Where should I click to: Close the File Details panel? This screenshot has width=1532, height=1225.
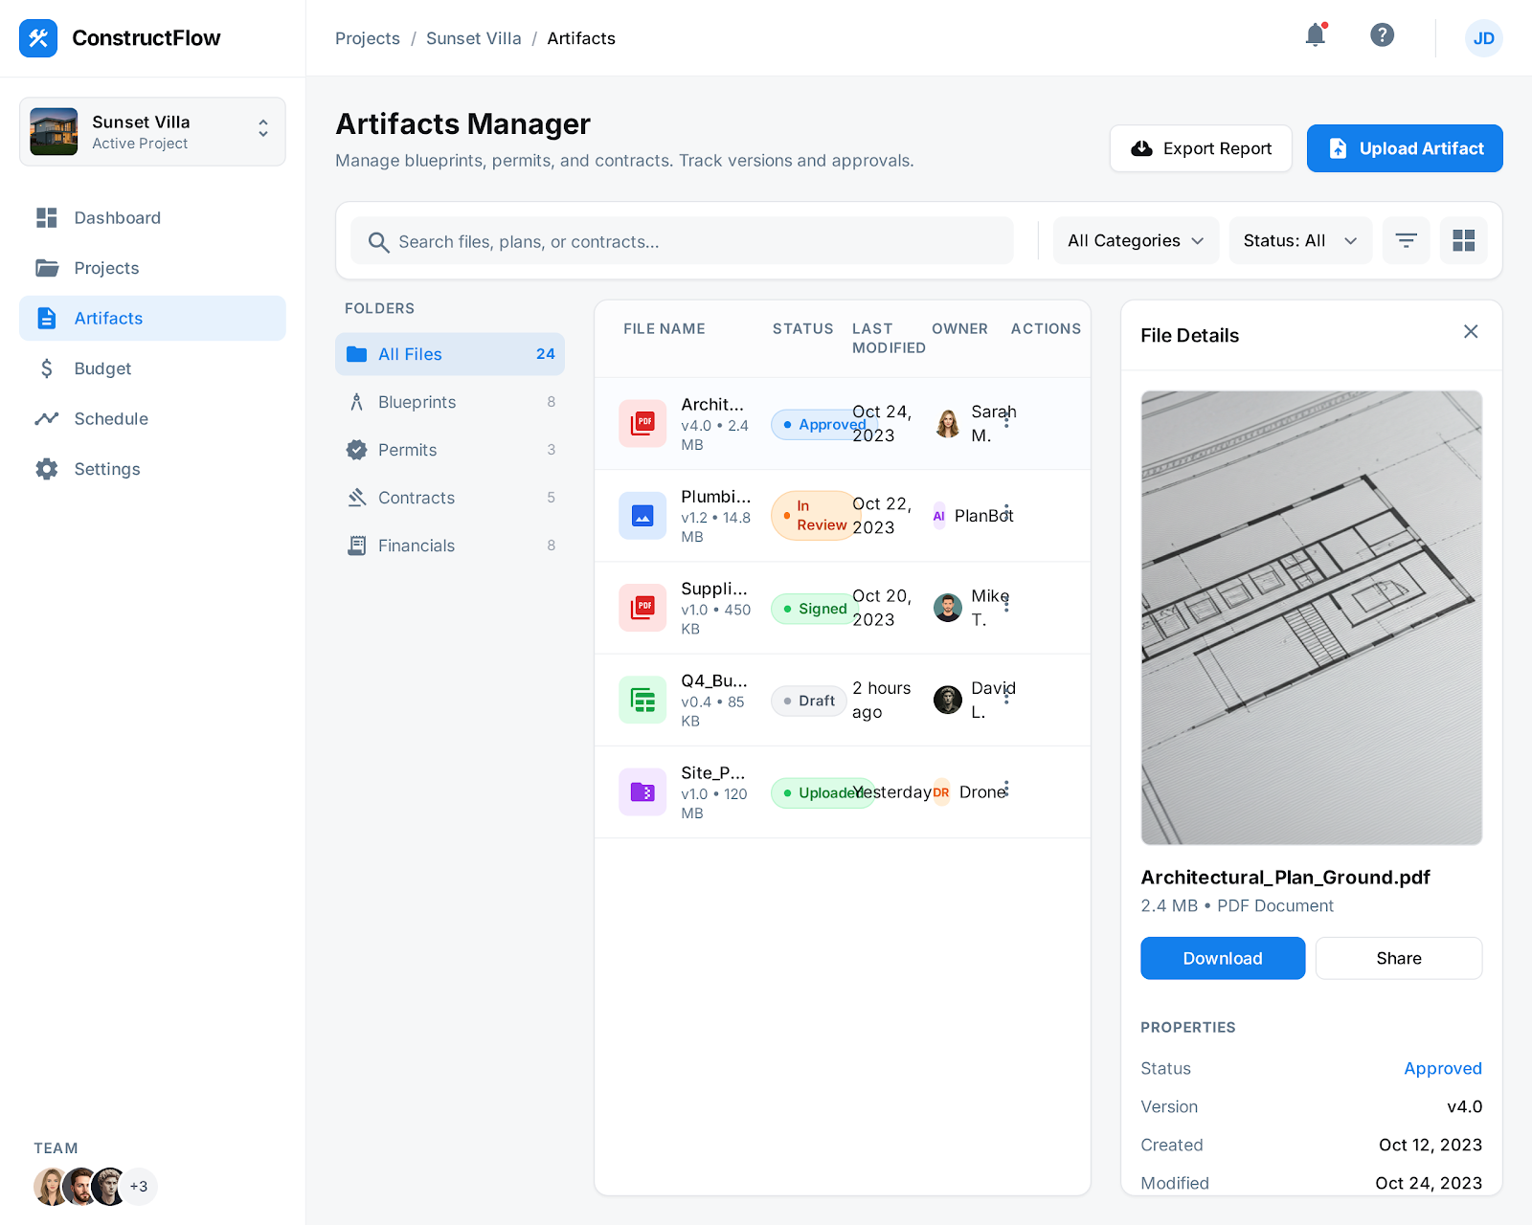pyautogui.click(x=1471, y=332)
